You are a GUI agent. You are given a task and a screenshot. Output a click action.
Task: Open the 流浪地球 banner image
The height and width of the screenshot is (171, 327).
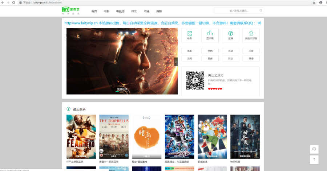[122, 61]
